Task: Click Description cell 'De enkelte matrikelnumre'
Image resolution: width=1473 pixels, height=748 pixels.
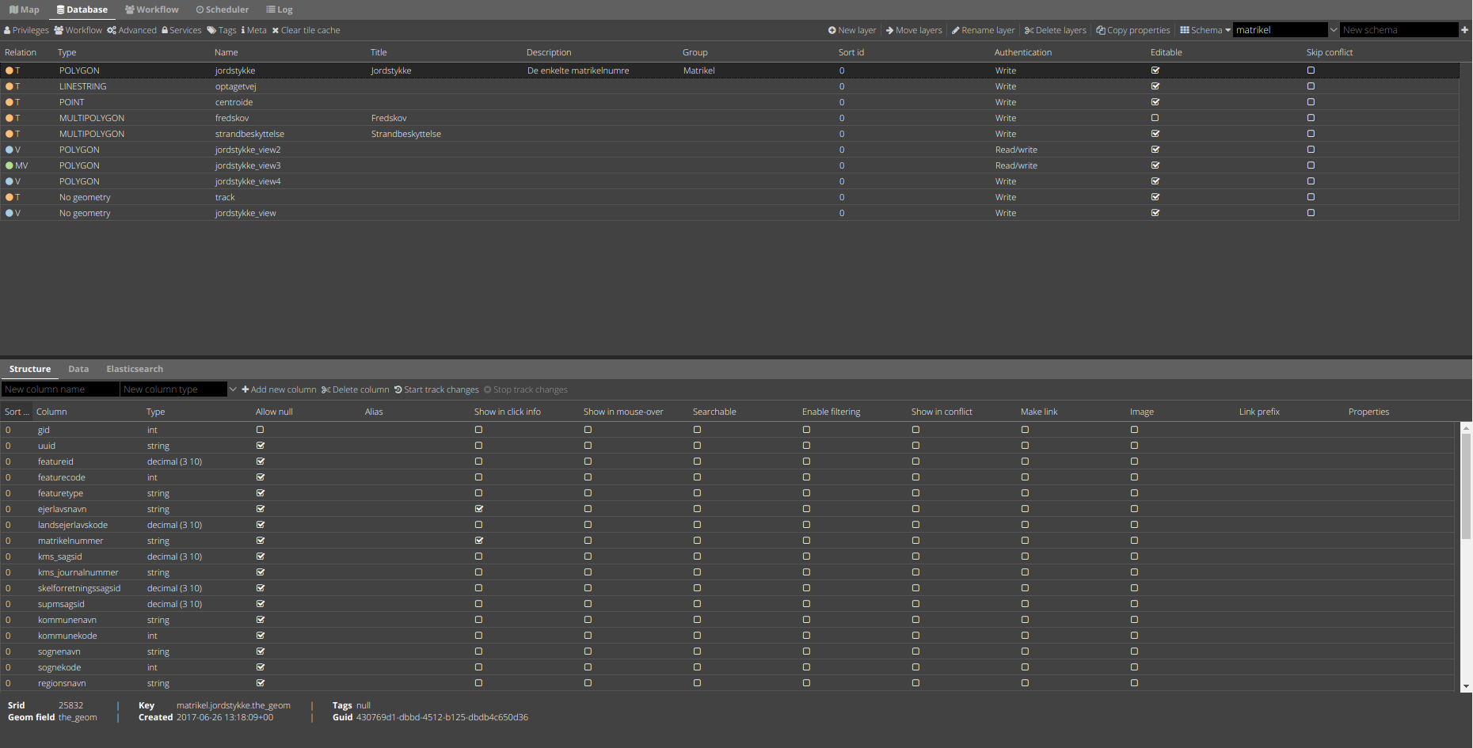Action: pyautogui.click(x=578, y=70)
